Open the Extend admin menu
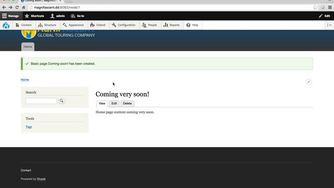 click(x=98, y=25)
